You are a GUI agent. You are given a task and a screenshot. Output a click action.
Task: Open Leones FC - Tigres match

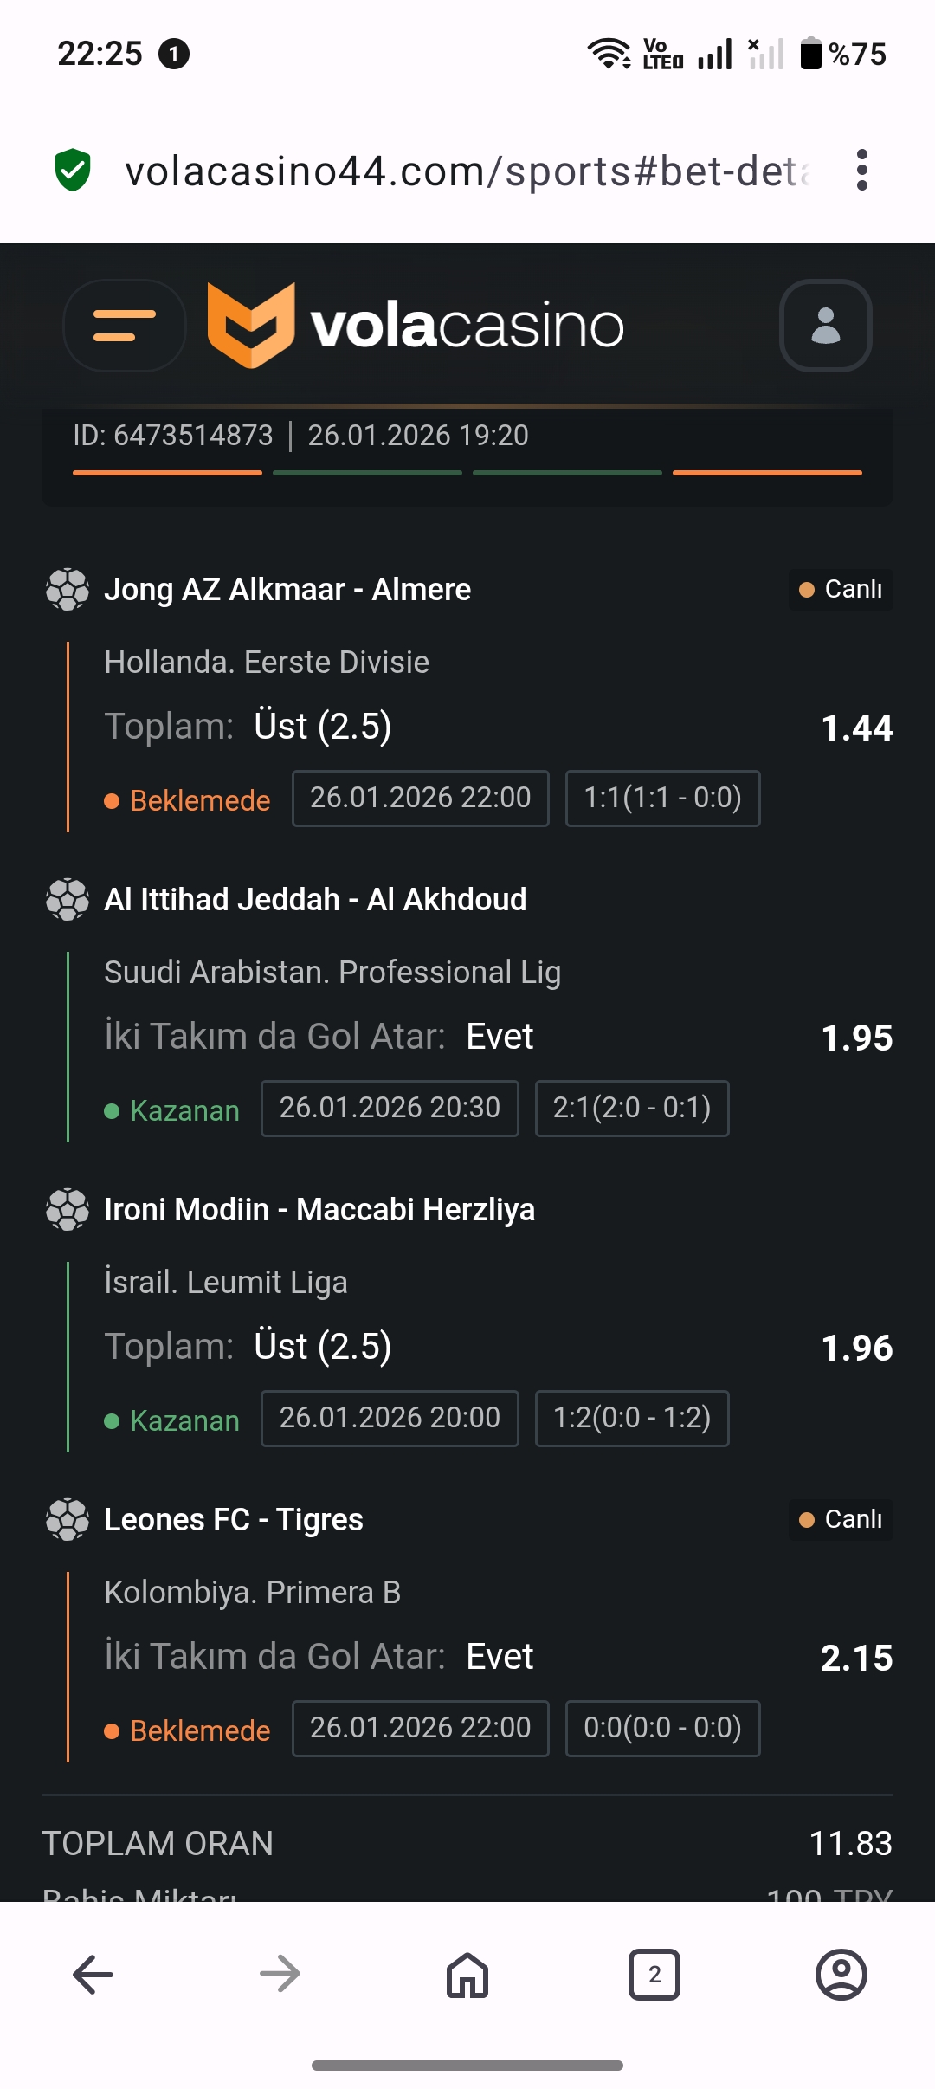[x=234, y=1520]
